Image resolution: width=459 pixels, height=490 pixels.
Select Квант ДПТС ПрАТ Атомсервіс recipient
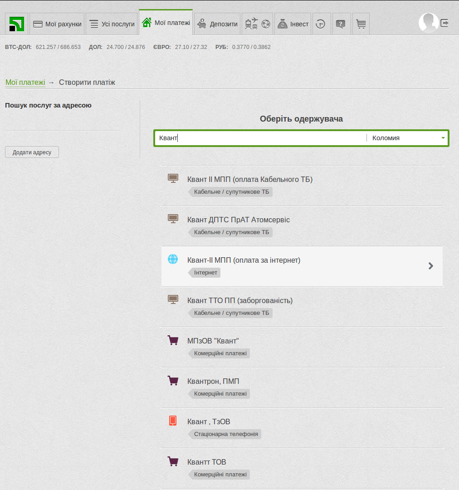coord(238,220)
